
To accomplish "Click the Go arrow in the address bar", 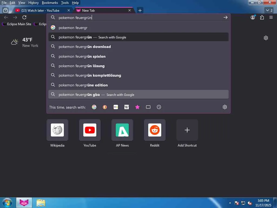I will coord(225,17).
